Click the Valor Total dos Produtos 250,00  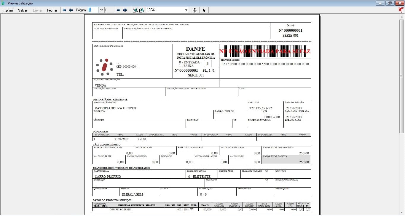coord(304,153)
